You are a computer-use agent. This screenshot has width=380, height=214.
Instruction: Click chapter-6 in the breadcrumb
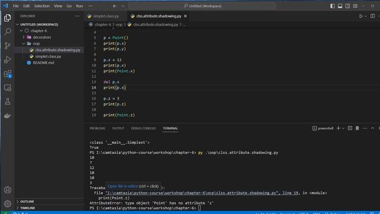coord(103,24)
